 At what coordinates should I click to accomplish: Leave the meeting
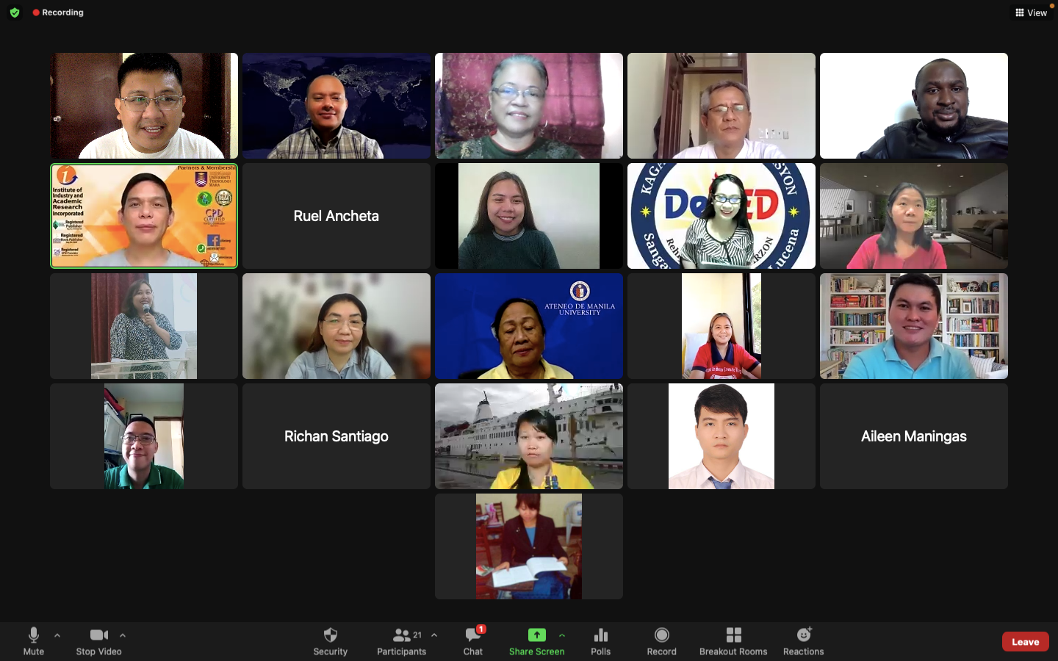1025,641
